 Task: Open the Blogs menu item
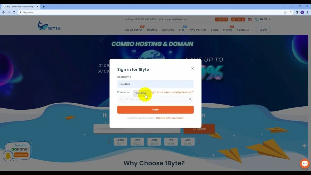pos(214,30)
